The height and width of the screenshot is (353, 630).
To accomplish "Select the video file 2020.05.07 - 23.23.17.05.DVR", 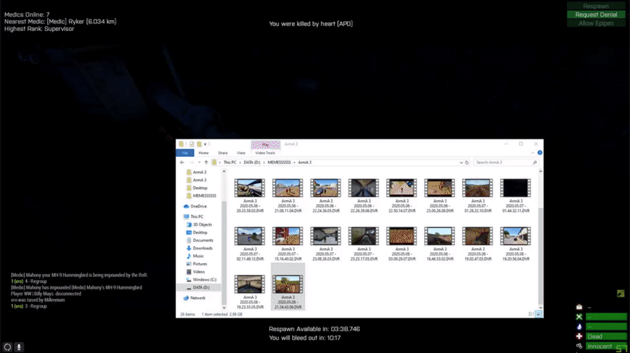I will click(364, 244).
